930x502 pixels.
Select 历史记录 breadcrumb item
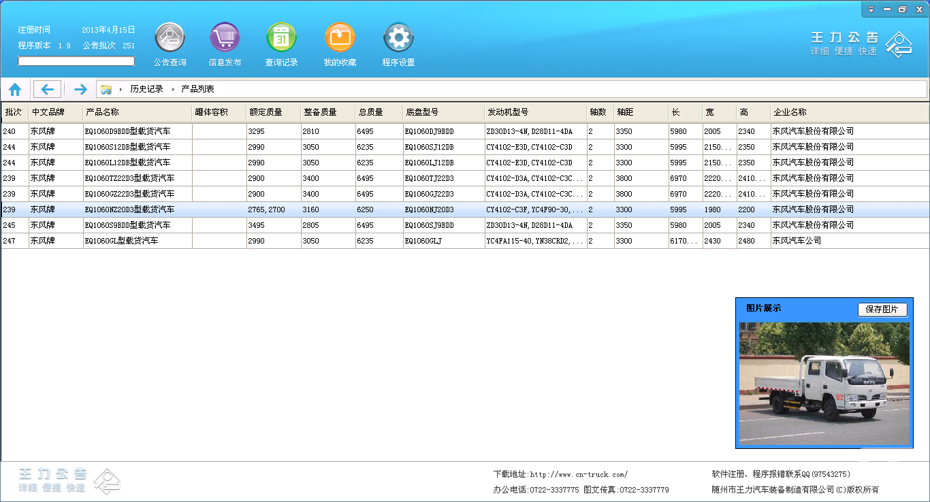pyautogui.click(x=146, y=89)
